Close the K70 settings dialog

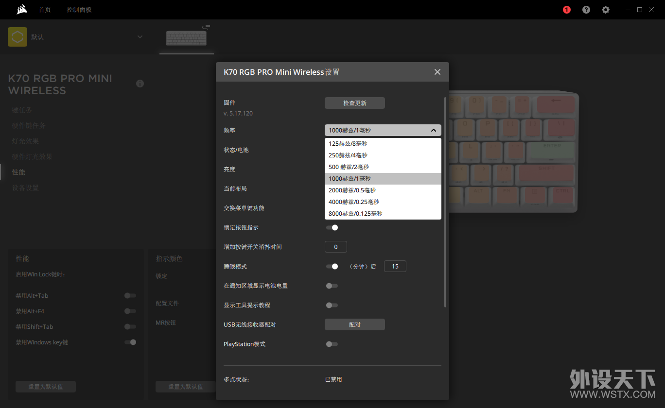[x=437, y=72]
